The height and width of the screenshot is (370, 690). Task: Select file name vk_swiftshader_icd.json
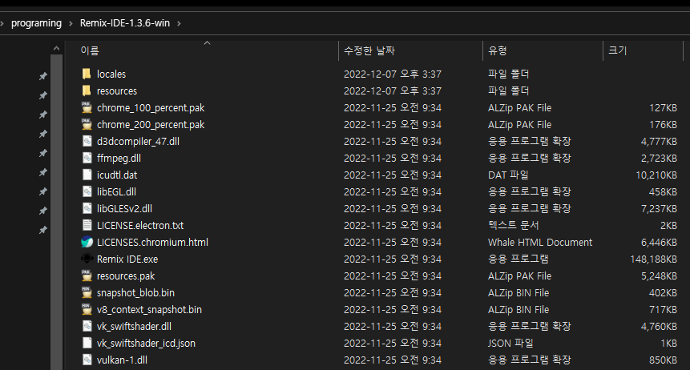click(146, 343)
